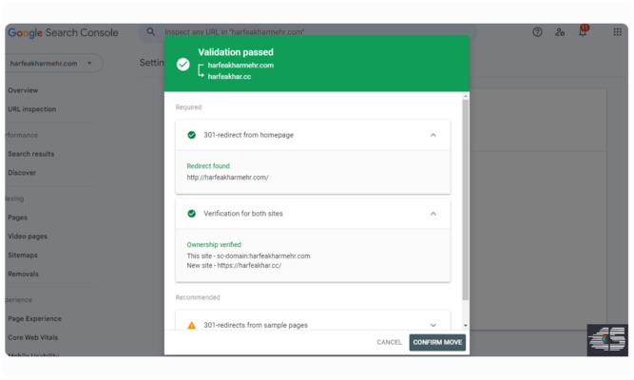The width and height of the screenshot is (634, 380).
Task: Open Core Web Vitals in the sidebar
Action: click(32, 337)
